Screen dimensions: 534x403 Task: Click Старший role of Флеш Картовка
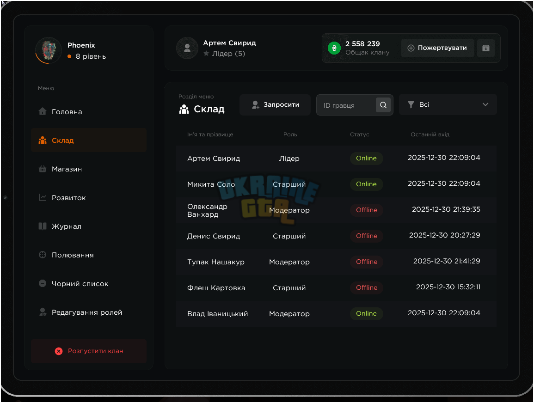[x=289, y=288]
